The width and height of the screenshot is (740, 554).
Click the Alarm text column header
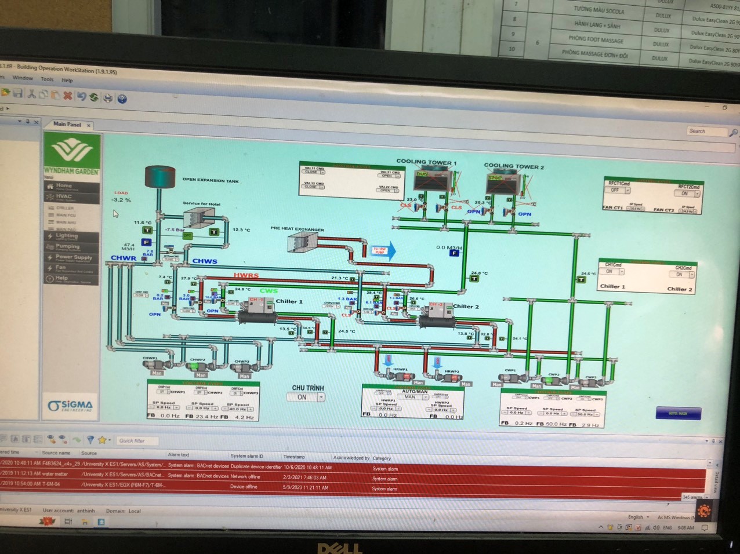(178, 455)
